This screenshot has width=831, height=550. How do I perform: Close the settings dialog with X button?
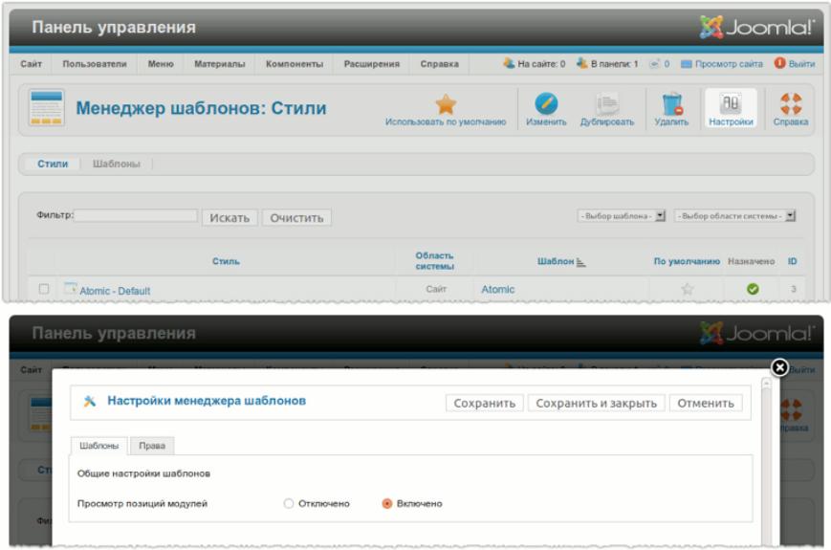tap(779, 367)
